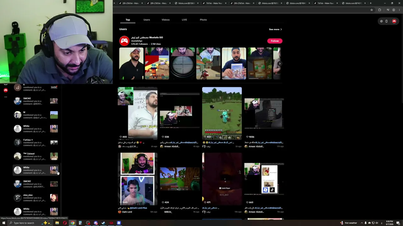Switch to the tiktok.com/@7631 browser tab

[x=271, y=3]
